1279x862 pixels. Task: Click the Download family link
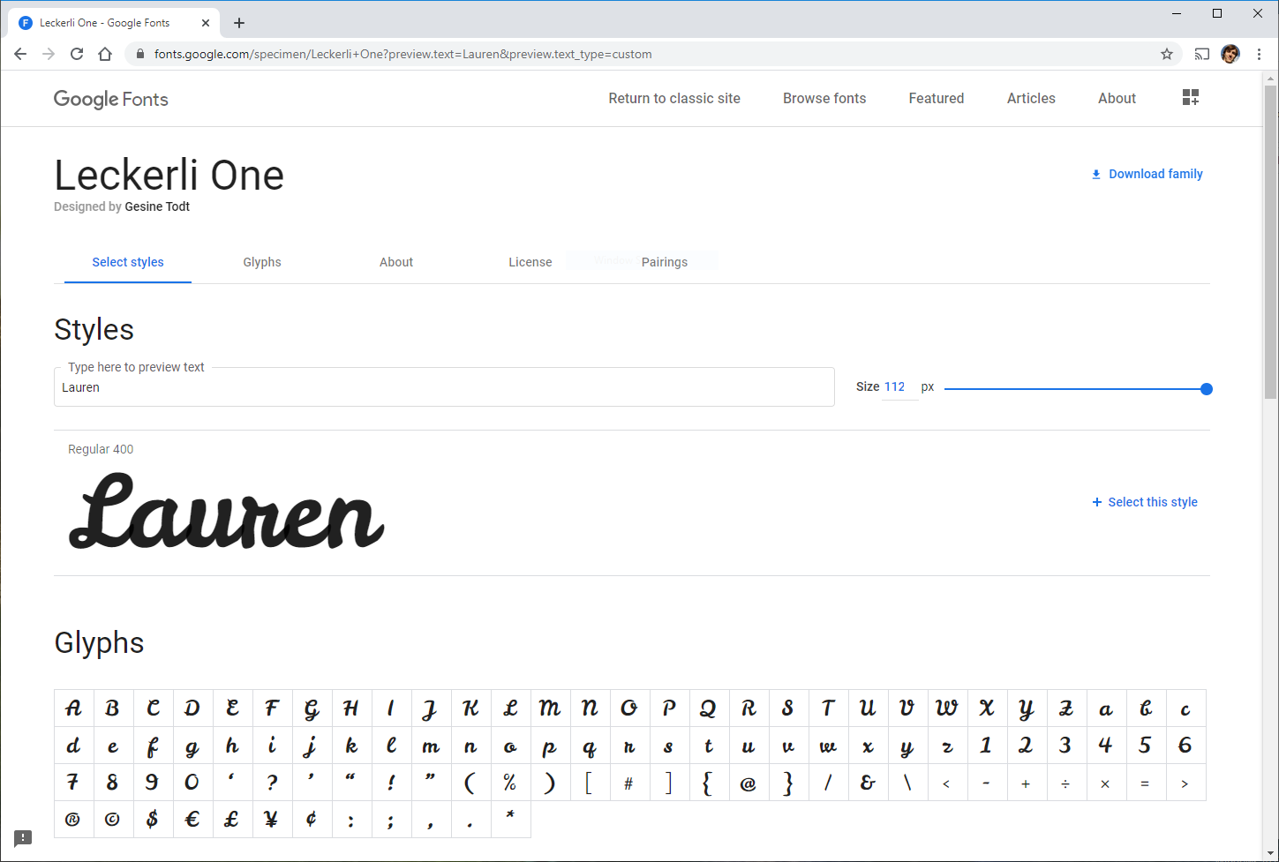1155,174
